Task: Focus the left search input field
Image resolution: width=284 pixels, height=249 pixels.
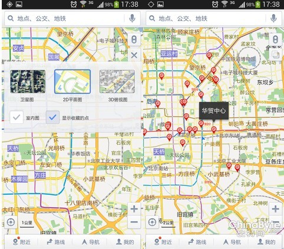Action: click(x=65, y=18)
